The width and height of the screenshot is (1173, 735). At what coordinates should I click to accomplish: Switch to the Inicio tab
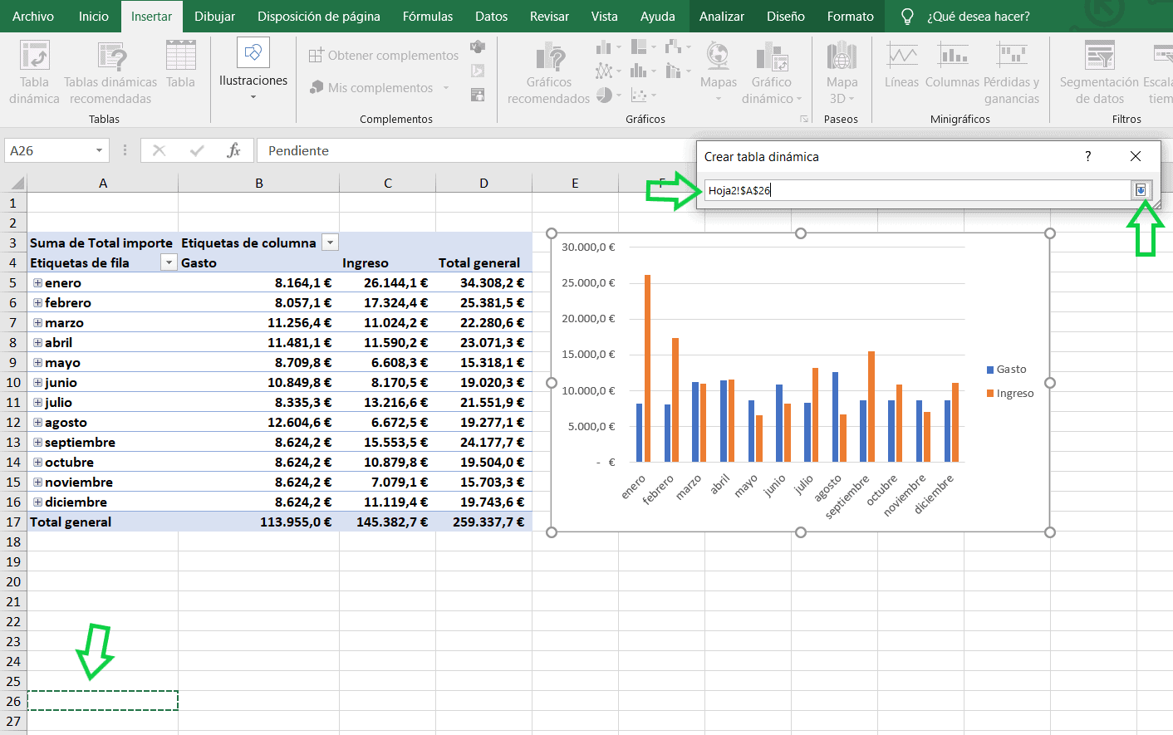[94, 17]
